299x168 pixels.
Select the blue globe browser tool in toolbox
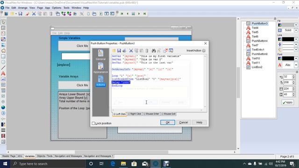tap(3, 107)
